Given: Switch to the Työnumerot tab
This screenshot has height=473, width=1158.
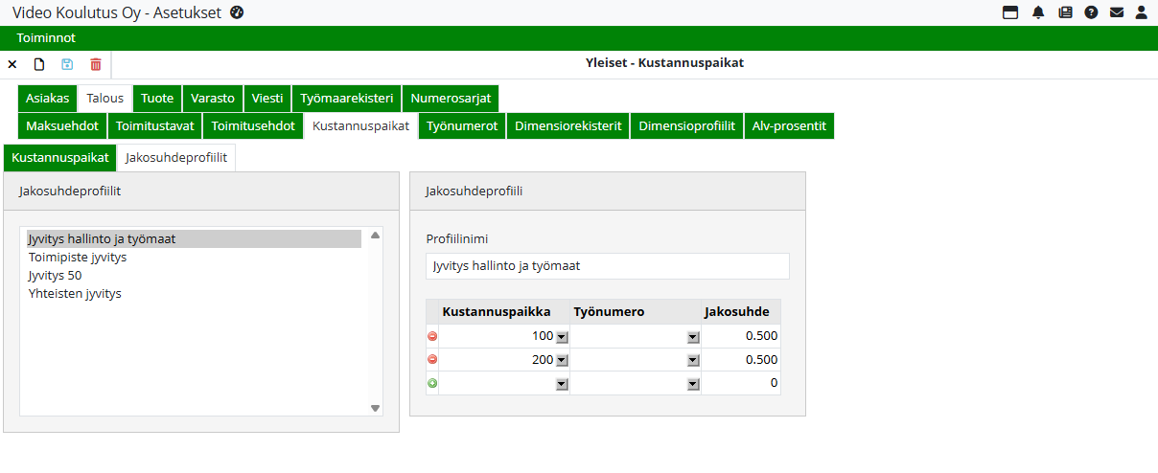Looking at the screenshot, I should [462, 125].
